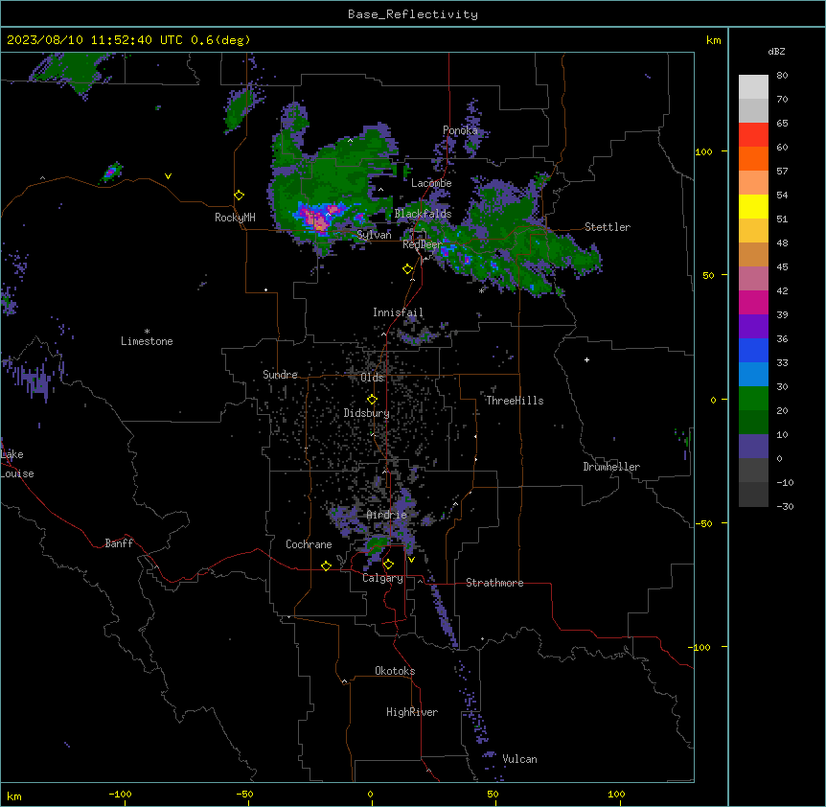Click the Lake Louise label at left edge
The image size is (826, 807).
tap(17, 464)
